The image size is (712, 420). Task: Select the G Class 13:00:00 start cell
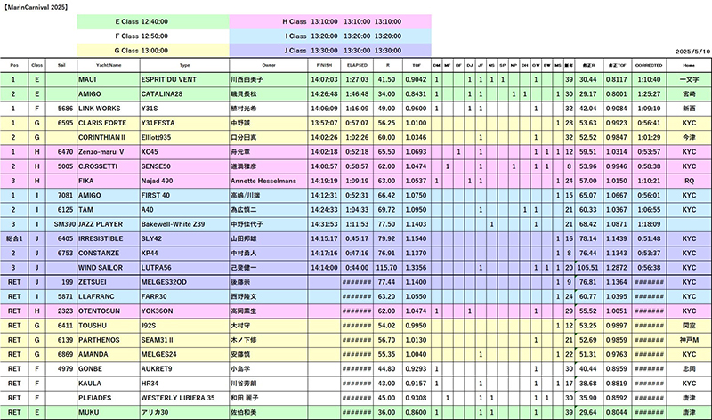pyautogui.click(x=153, y=51)
